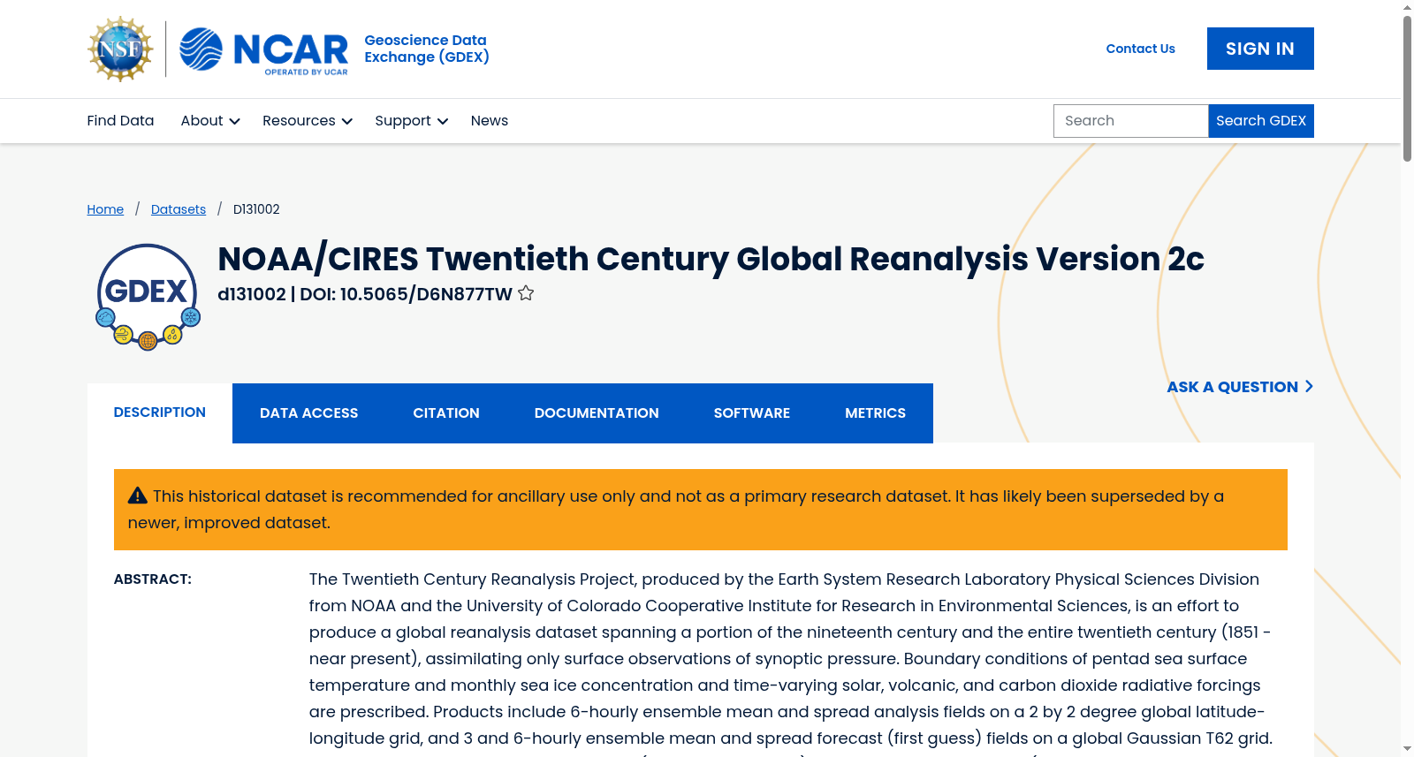This screenshot has width=1414, height=757.
Task: Click the dataset title heading
Action: click(x=711, y=259)
